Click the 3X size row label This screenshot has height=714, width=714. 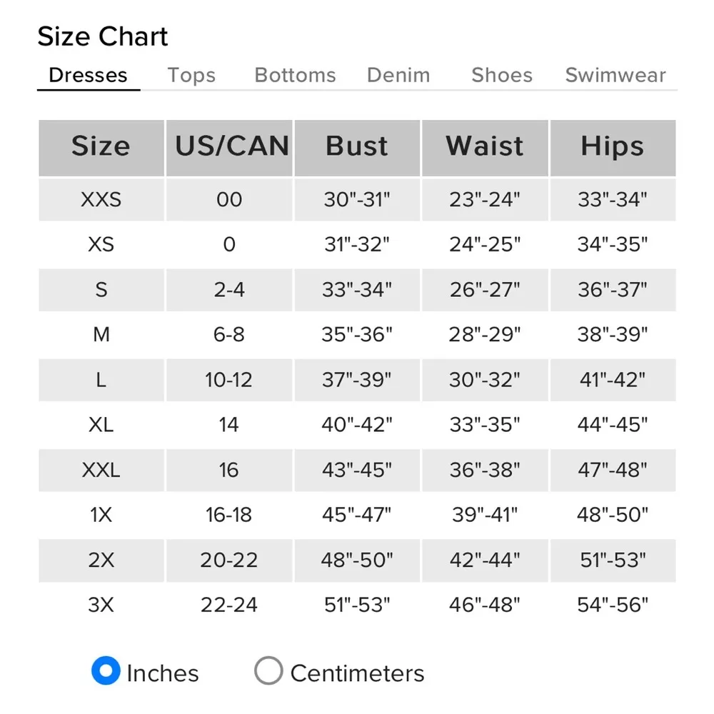[101, 605]
